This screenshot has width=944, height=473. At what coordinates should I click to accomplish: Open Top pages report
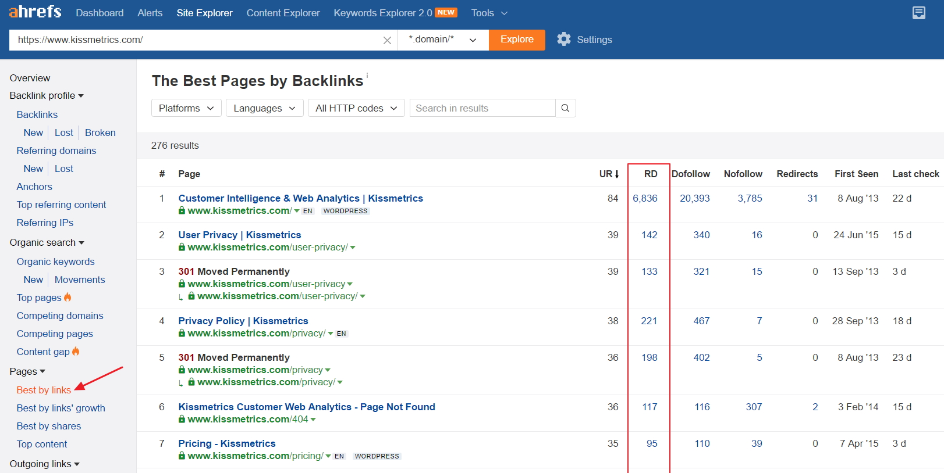coord(39,298)
